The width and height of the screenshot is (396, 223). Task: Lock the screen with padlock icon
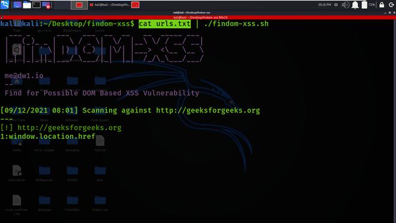click(x=382, y=5)
